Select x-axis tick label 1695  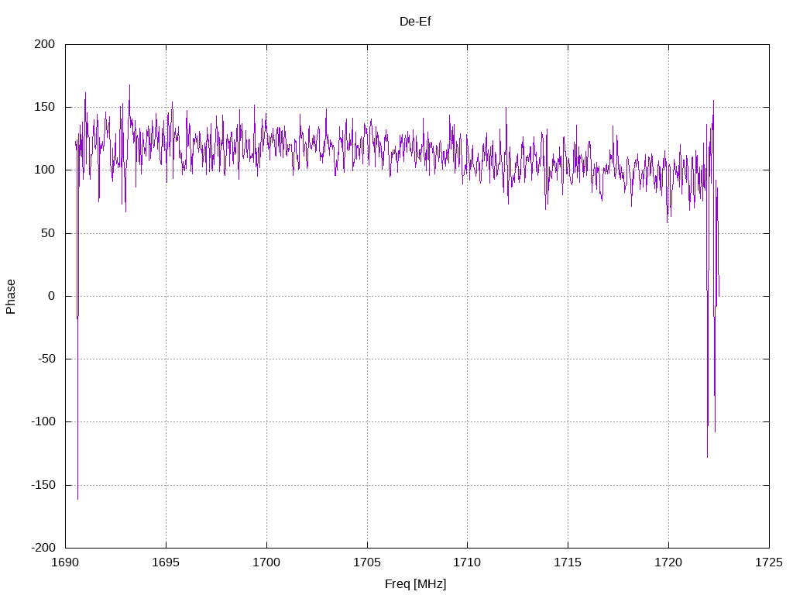click(x=166, y=562)
